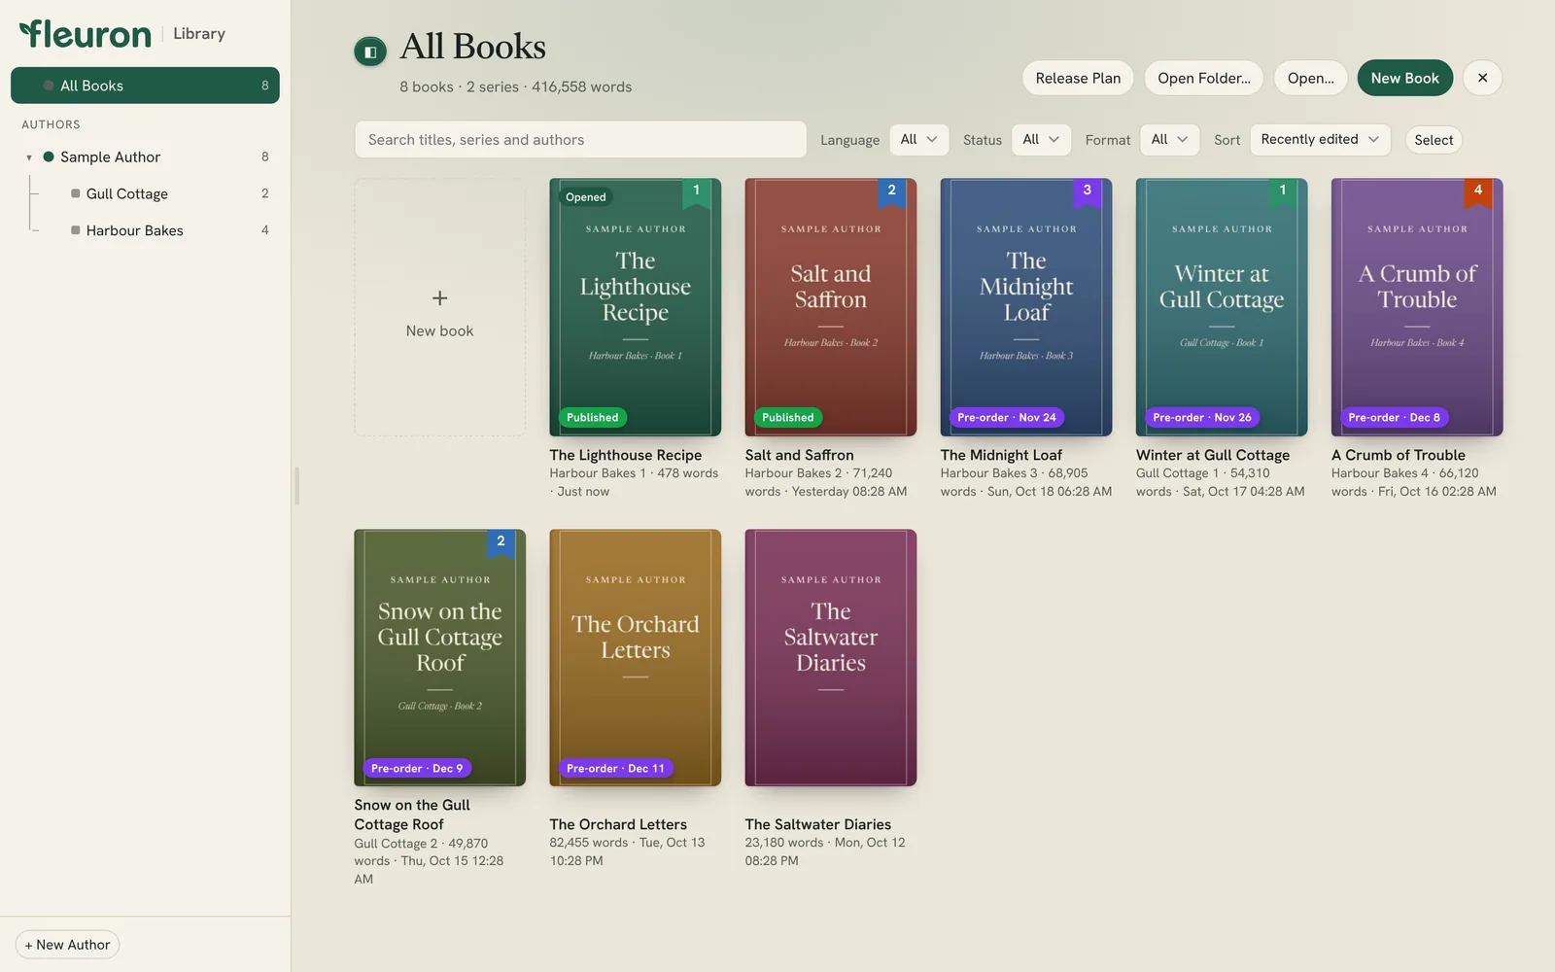The image size is (1555, 972).
Task: Open The Midnight Loaf book cover
Action: [x=1025, y=307]
